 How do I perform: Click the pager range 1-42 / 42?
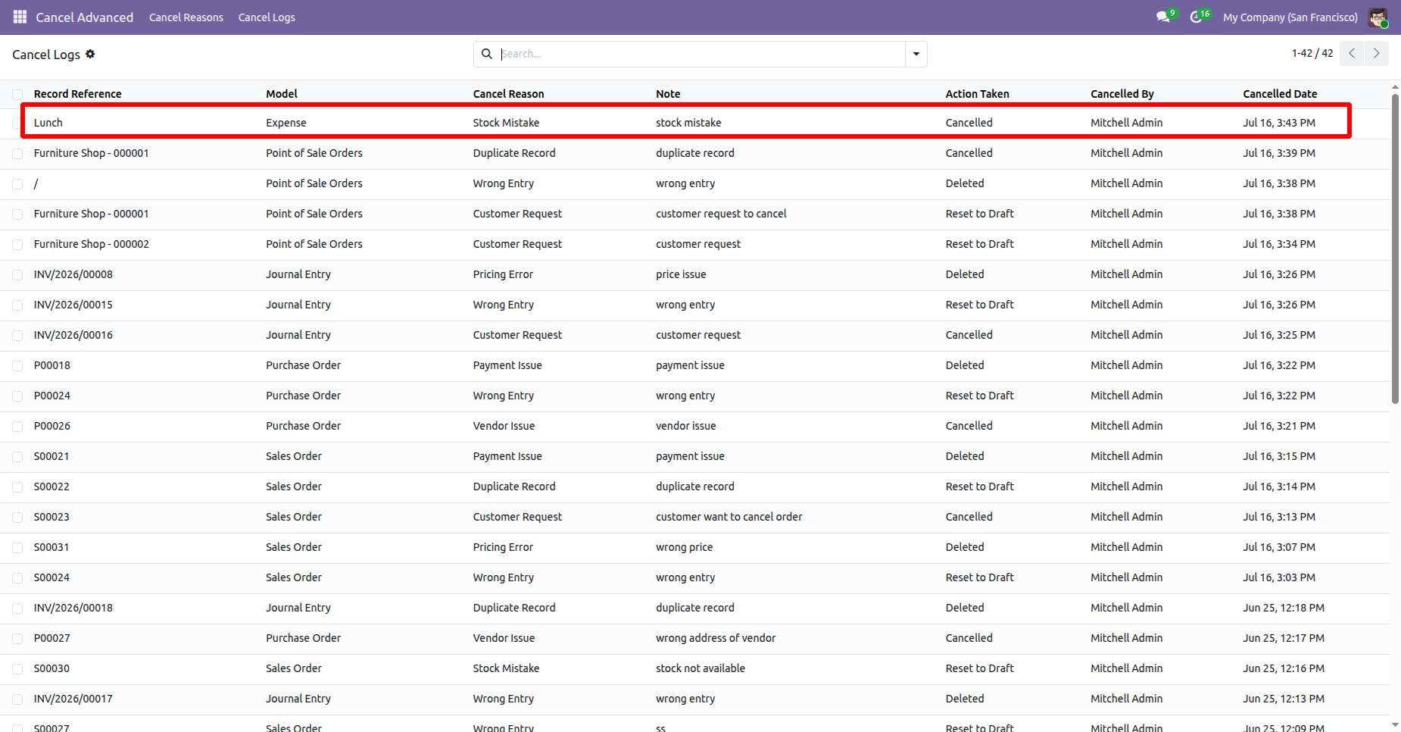[x=1312, y=53]
